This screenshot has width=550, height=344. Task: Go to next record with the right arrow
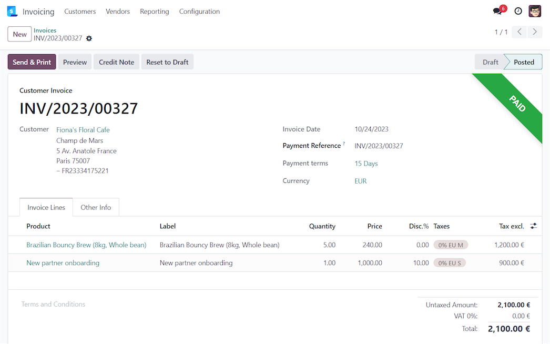(x=535, y=32)
